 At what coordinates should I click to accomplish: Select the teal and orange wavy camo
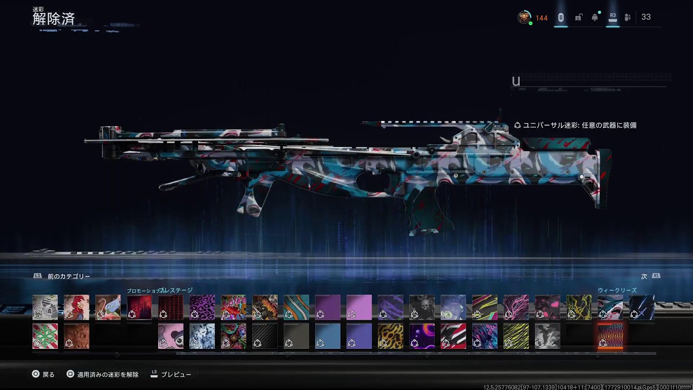tap(296, 307)
